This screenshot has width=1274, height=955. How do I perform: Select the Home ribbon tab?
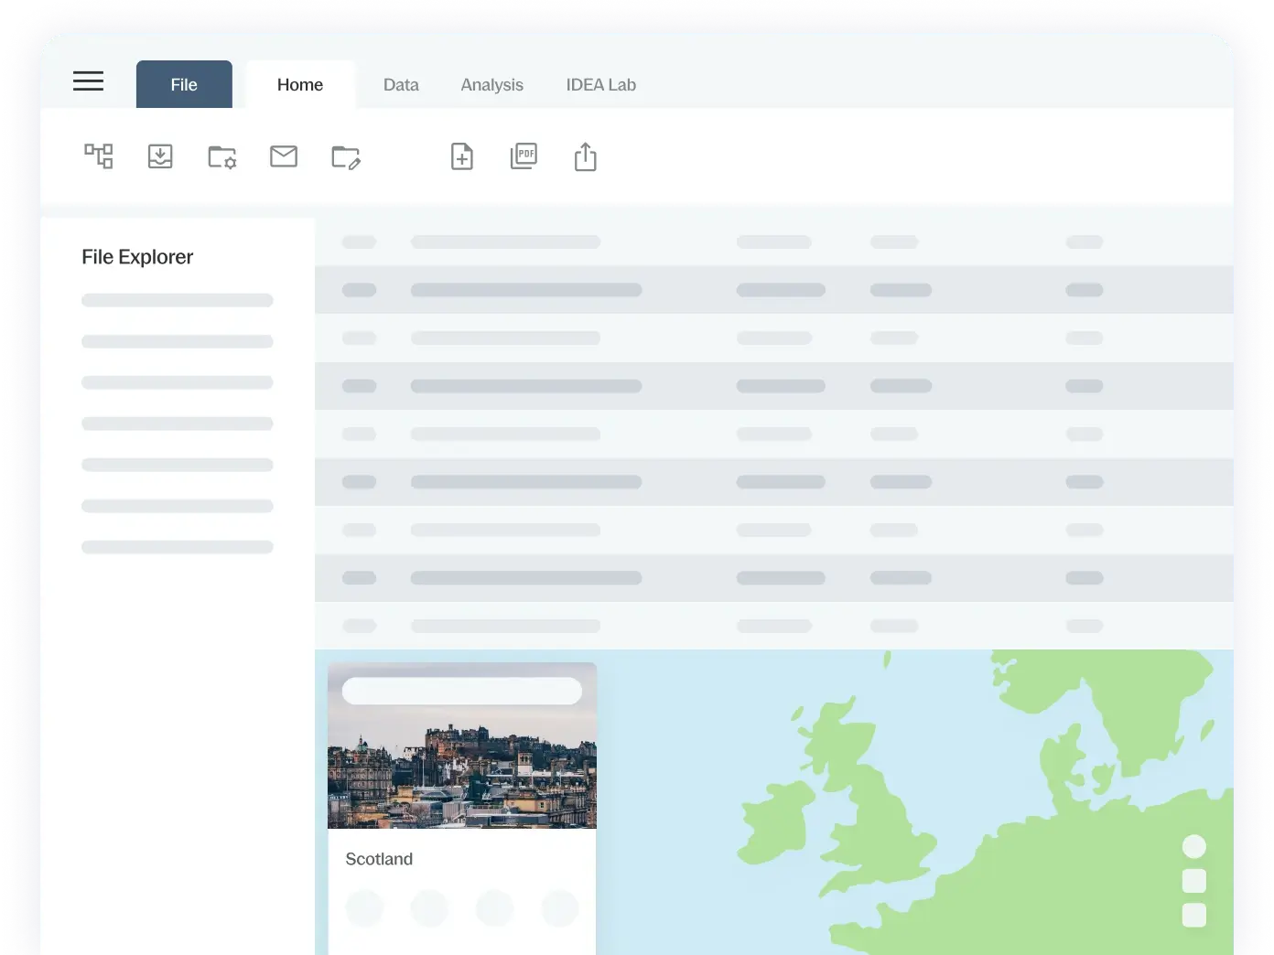tap(300, 84)
